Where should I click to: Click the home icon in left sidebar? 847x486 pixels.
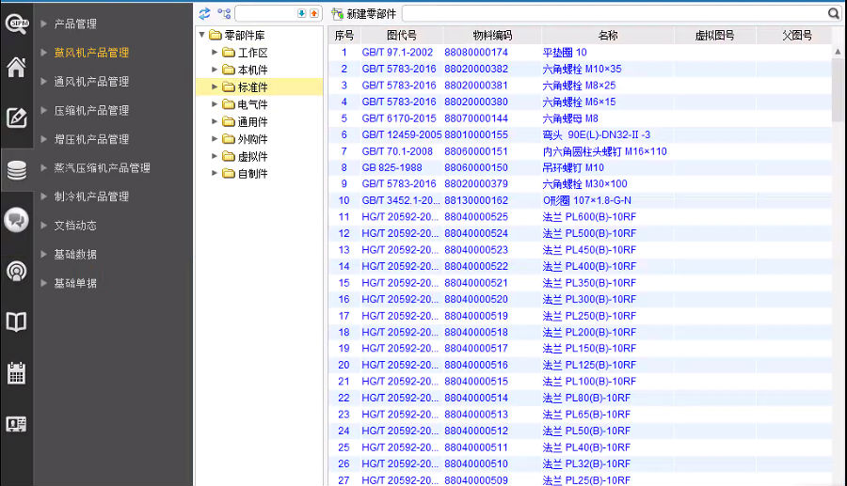click(x=16, y=68)
